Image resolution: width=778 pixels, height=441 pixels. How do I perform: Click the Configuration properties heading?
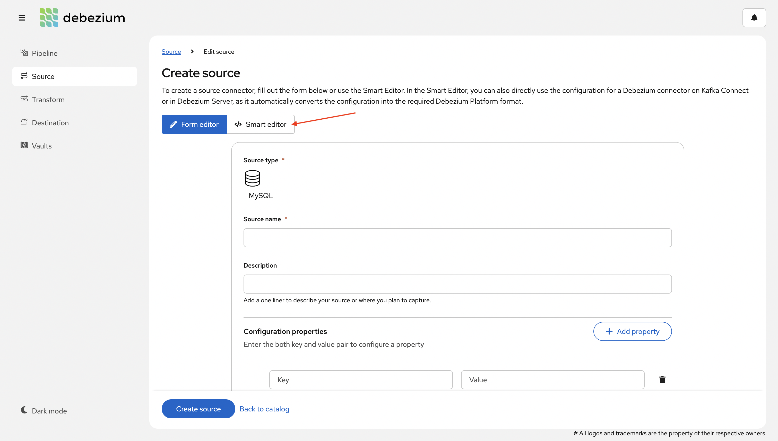tap(285, 331)
